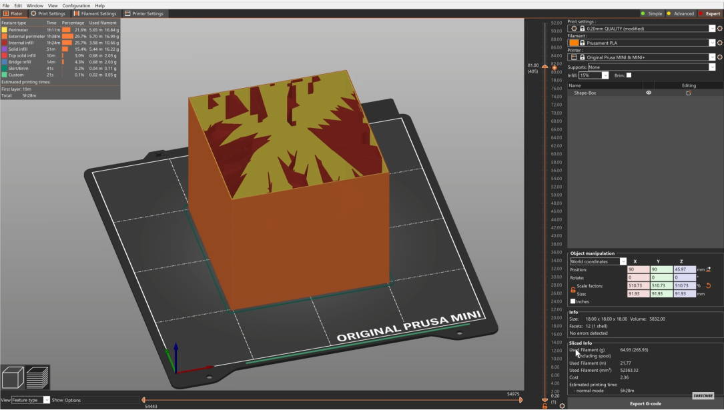The width and height of the screenshot is (724, 410).
Task: Edit the print settings preset via its gear
Action: pyautogui.click(x=719, y=29)
